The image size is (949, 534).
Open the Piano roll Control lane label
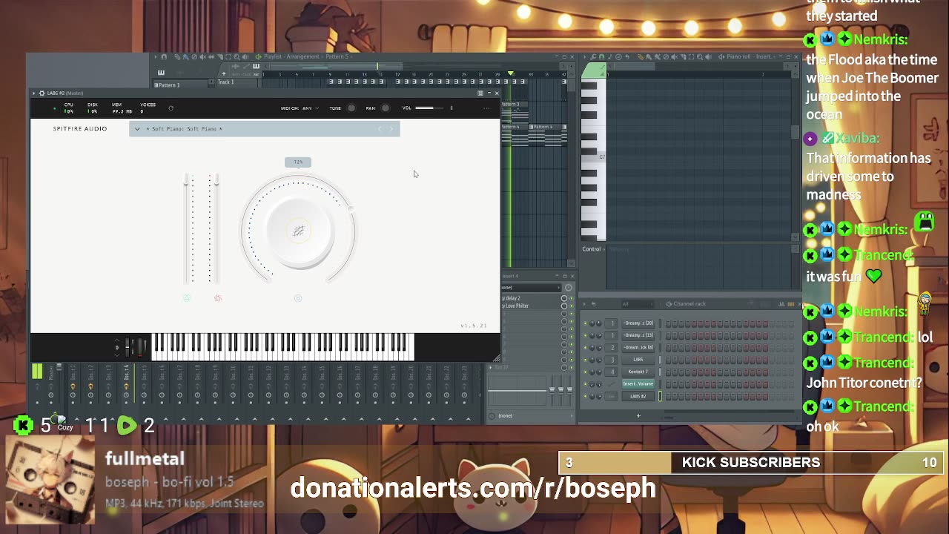pyautogui.click(x=592, y=249)
